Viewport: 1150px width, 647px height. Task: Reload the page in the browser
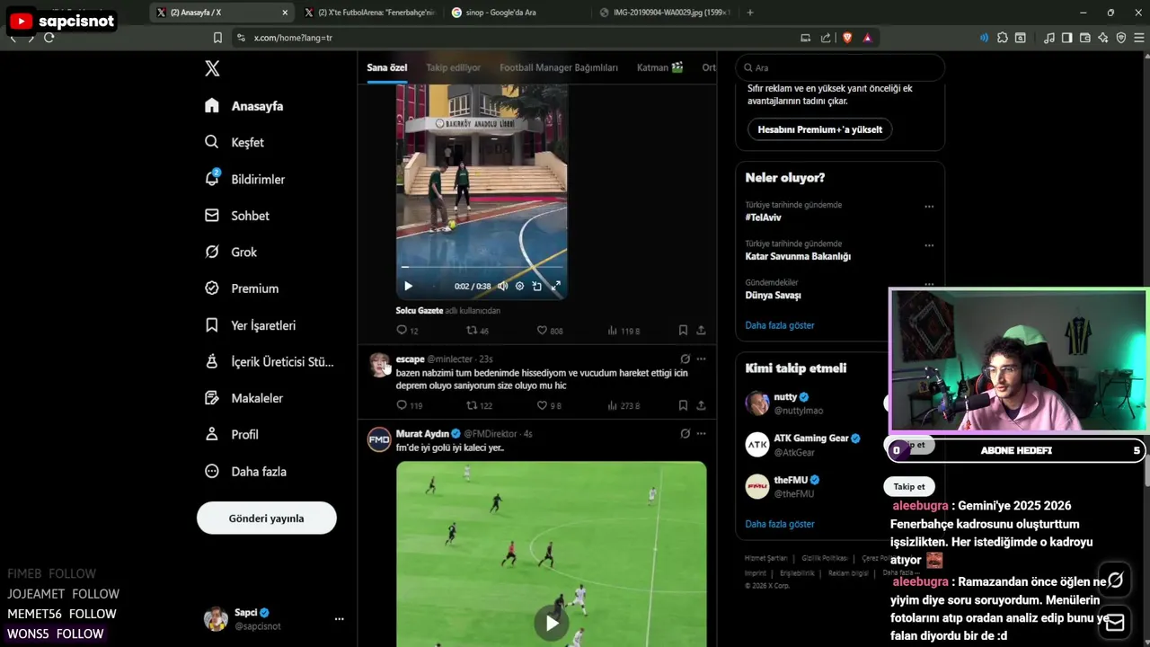(x=49, y=38)
